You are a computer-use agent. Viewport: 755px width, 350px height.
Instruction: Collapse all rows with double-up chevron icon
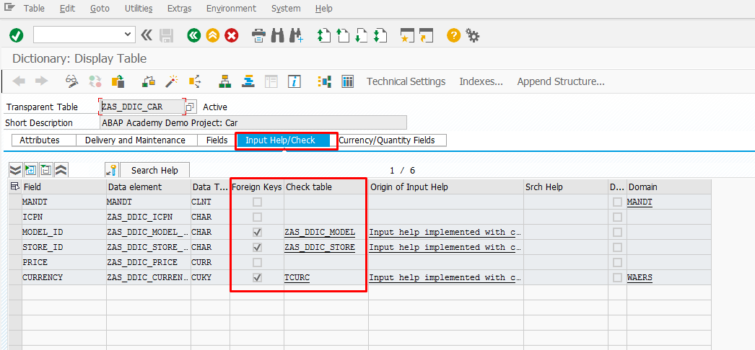61,170
